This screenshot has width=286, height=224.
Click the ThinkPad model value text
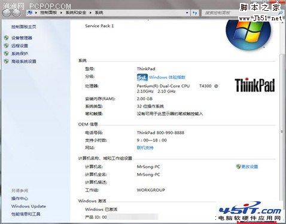[146, 69]
